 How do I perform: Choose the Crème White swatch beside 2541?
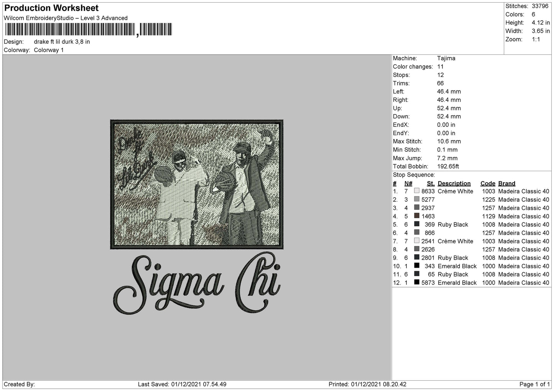[417, 241]
